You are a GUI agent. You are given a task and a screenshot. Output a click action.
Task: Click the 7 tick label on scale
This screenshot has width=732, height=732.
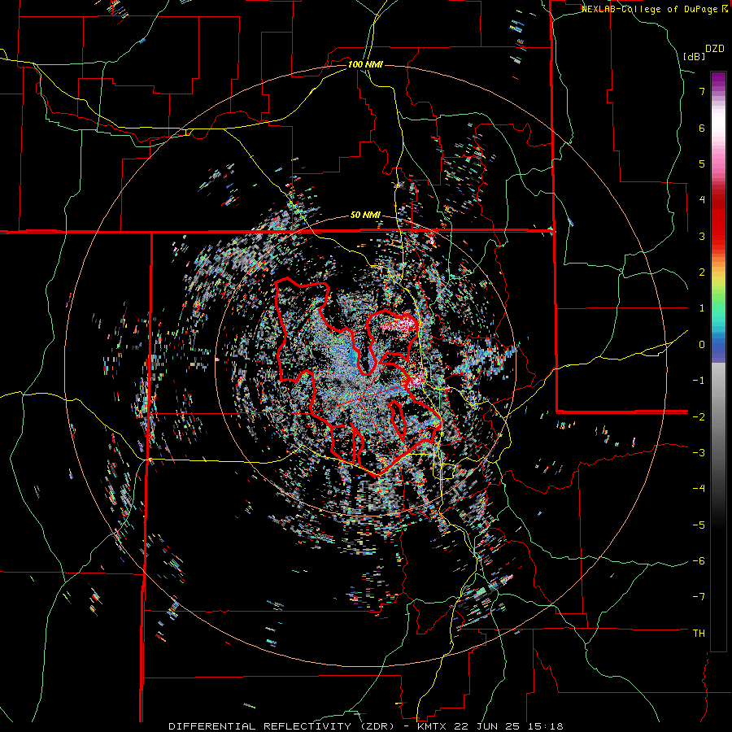pyautogui.click(x=702, y=91)
